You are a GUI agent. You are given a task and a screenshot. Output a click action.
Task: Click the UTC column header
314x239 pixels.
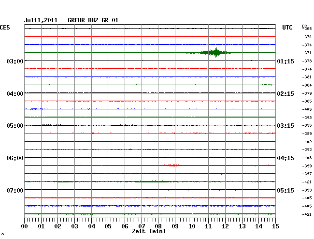(287, 28)
